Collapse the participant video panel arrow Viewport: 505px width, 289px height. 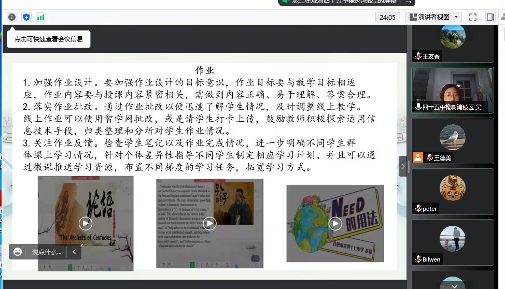(x=403, y=166)
